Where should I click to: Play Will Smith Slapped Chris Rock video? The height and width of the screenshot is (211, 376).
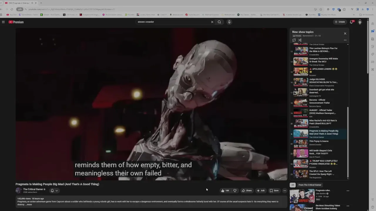point(319,154)
